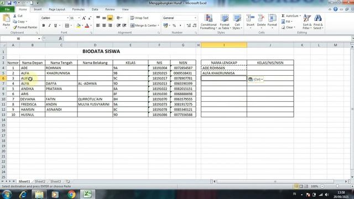
Task: Open the Format cells dropdown
Action: coord(272,22)
